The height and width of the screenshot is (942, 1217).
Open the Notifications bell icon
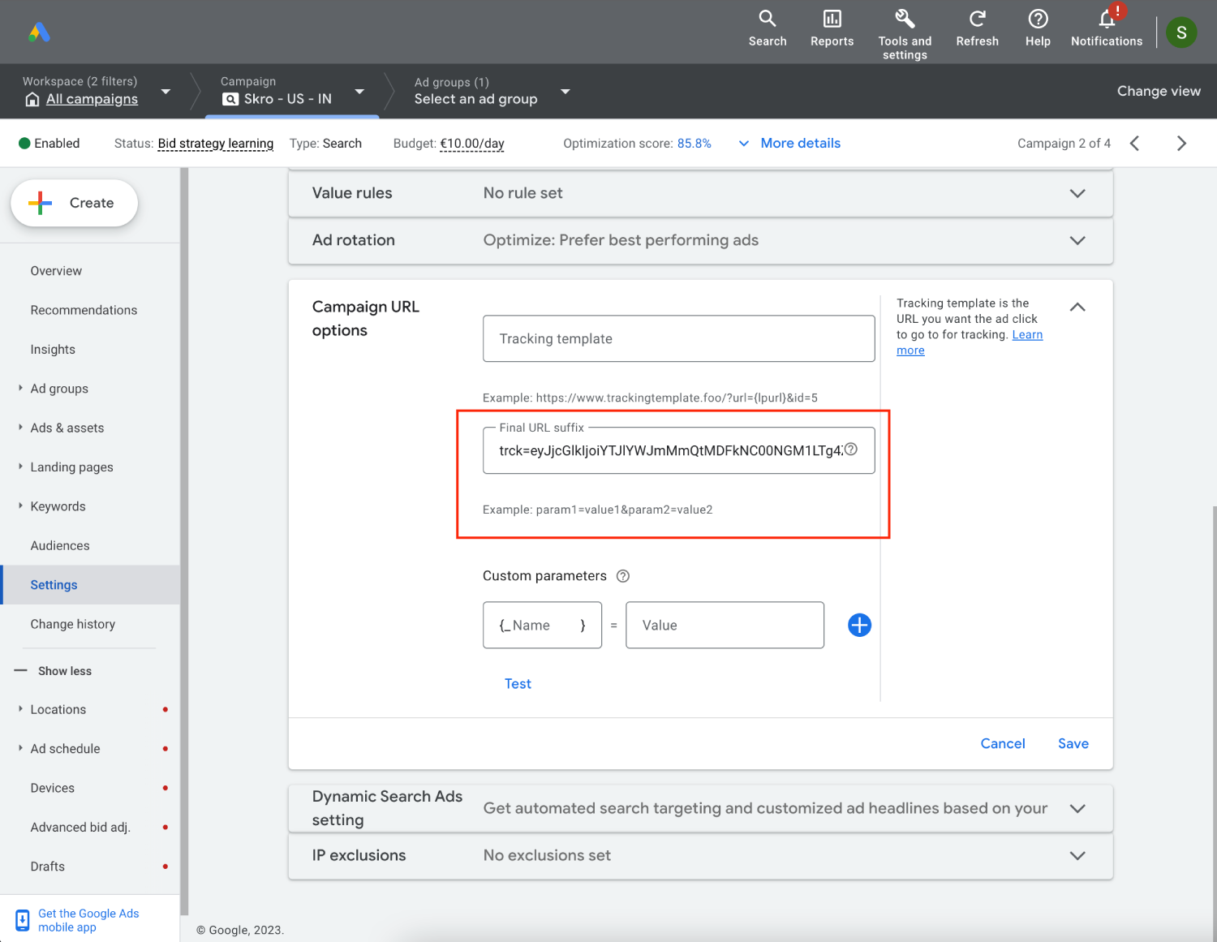(x=1107, y=19)
